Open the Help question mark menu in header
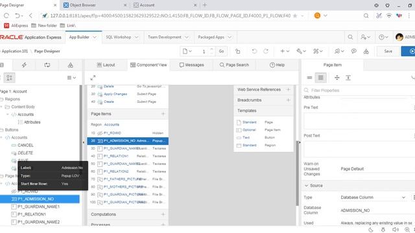 pyautogui.click(x=383, y=38)
